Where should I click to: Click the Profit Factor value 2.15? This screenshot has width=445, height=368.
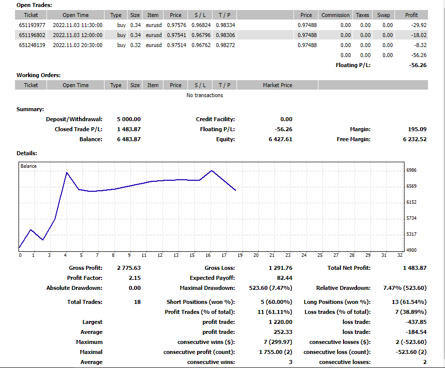click(x=134, y=278)
